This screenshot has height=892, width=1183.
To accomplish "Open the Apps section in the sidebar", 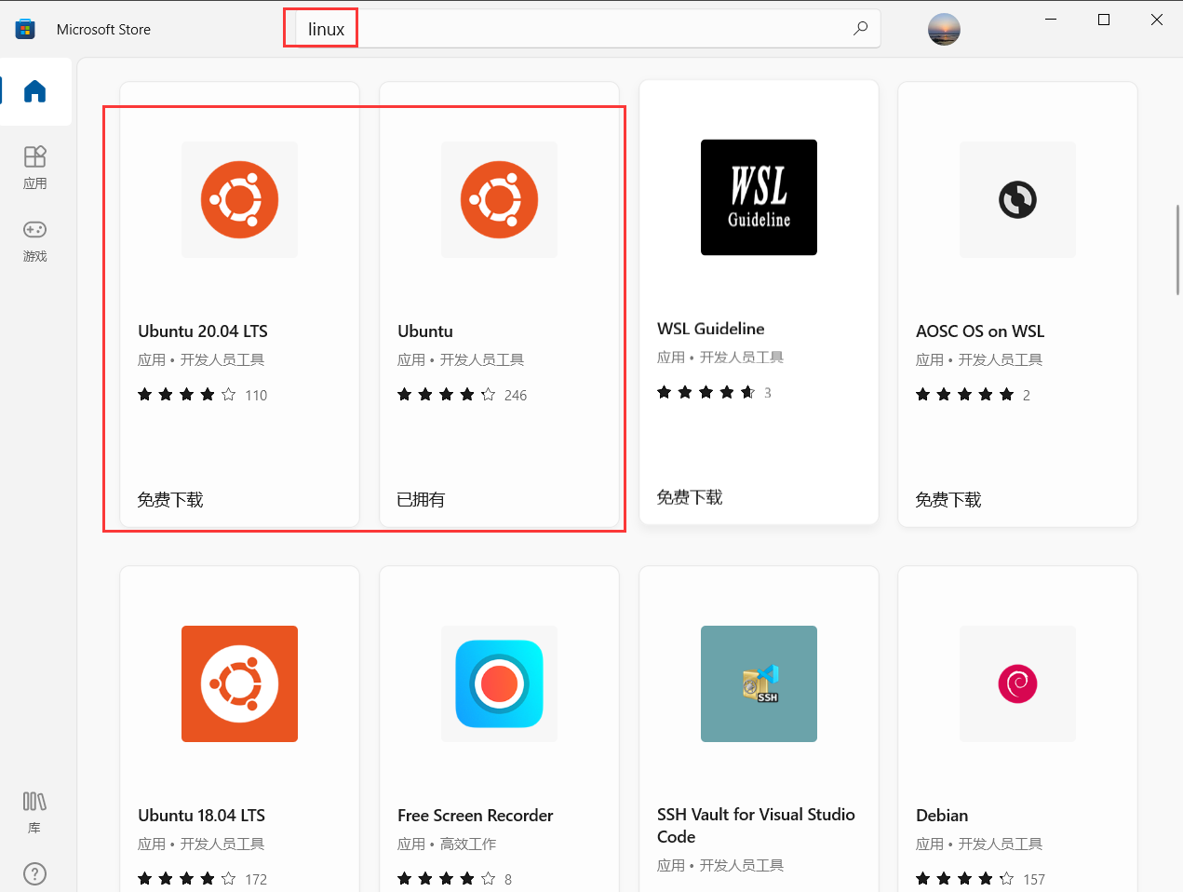I will [35, 168].
